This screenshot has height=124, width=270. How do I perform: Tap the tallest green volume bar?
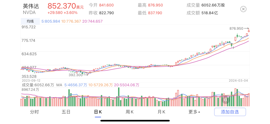119,97
